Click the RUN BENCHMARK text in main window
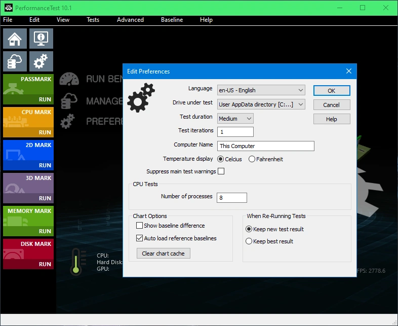The image size is (398, 326). 105,79
